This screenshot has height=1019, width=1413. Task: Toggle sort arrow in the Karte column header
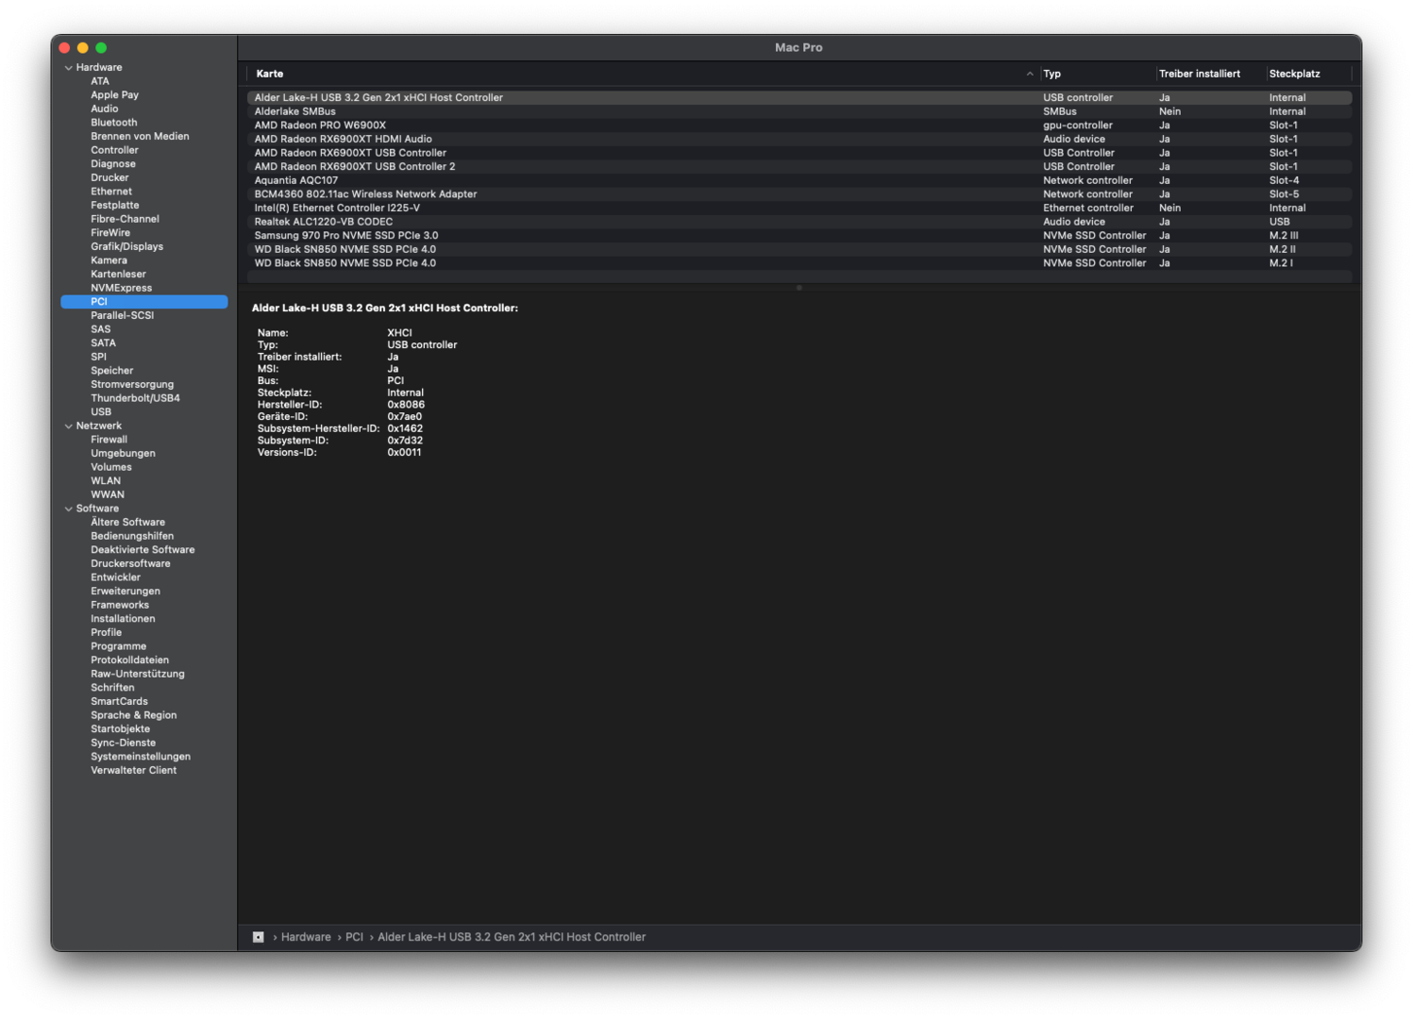1029,74
